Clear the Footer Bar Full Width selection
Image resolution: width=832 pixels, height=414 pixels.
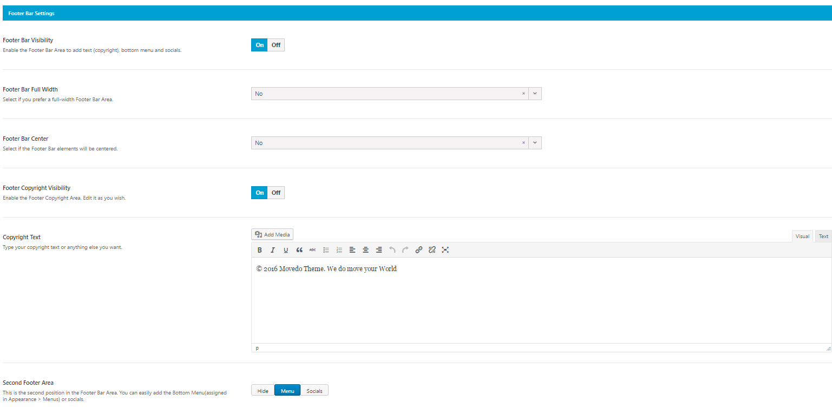tap(523, 94)
